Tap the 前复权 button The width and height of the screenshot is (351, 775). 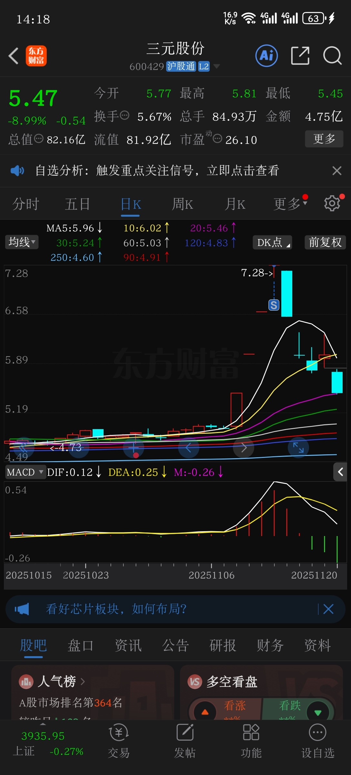(x=325, y=242)
